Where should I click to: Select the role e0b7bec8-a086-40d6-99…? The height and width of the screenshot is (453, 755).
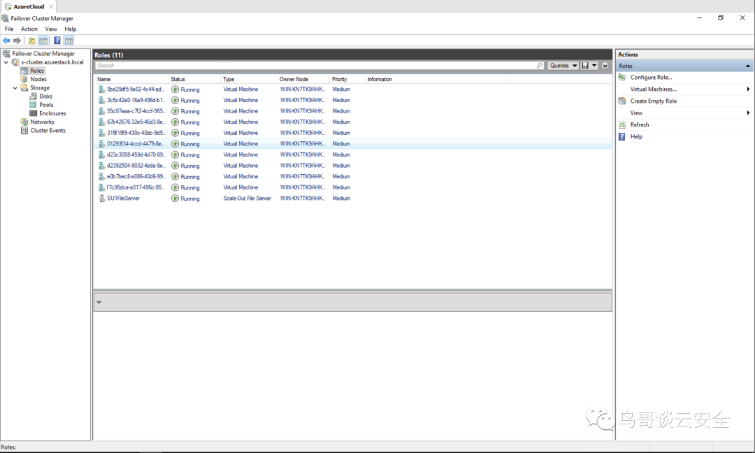click(x=352, y=177)
